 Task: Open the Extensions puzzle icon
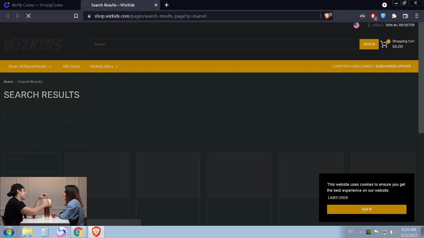click(394, 16)
